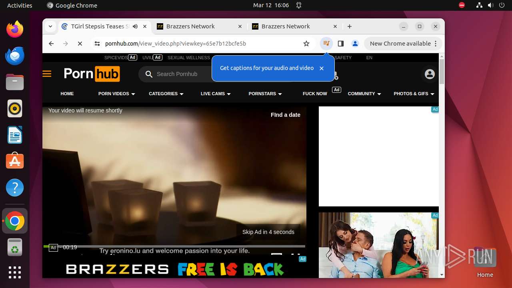Open the hamburger menu beside the site logo

(47, 74)
